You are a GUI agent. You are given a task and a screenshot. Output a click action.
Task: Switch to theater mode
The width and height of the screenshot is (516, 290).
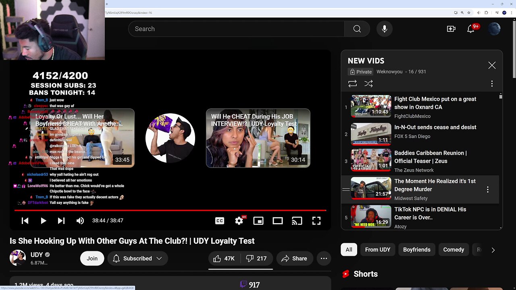click(278, 221)
